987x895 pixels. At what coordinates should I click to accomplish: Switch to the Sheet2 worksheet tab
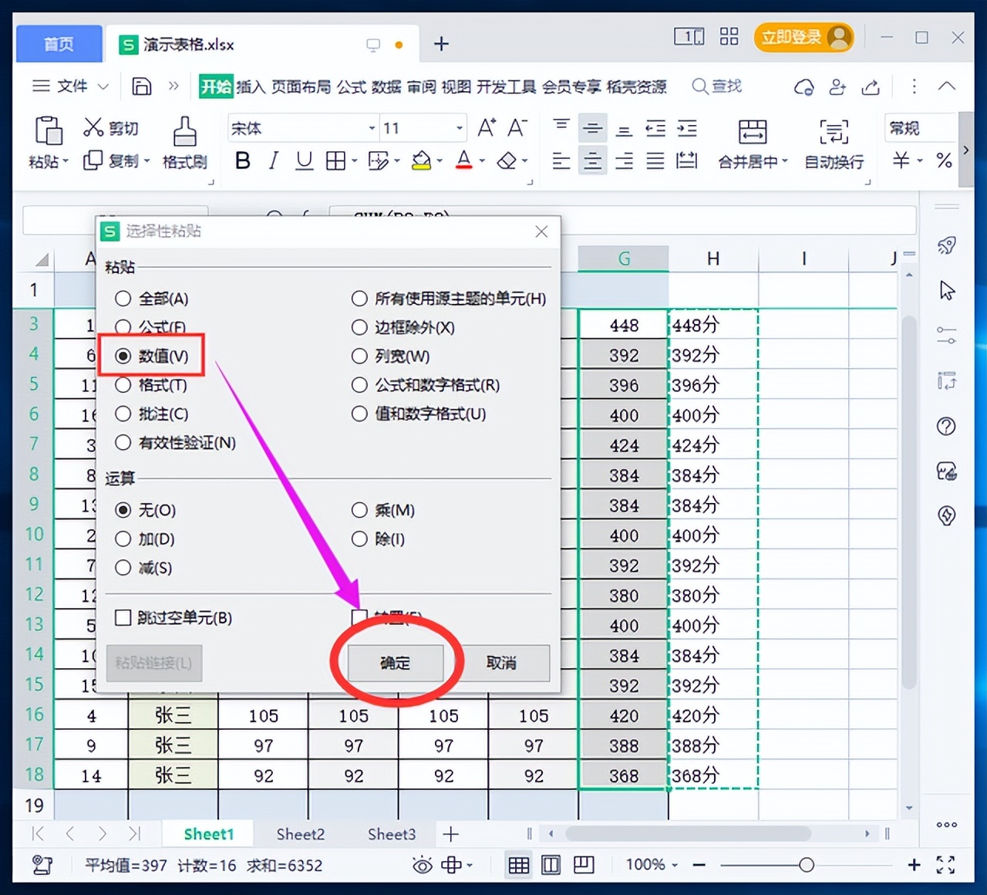[x=300, y=834]
